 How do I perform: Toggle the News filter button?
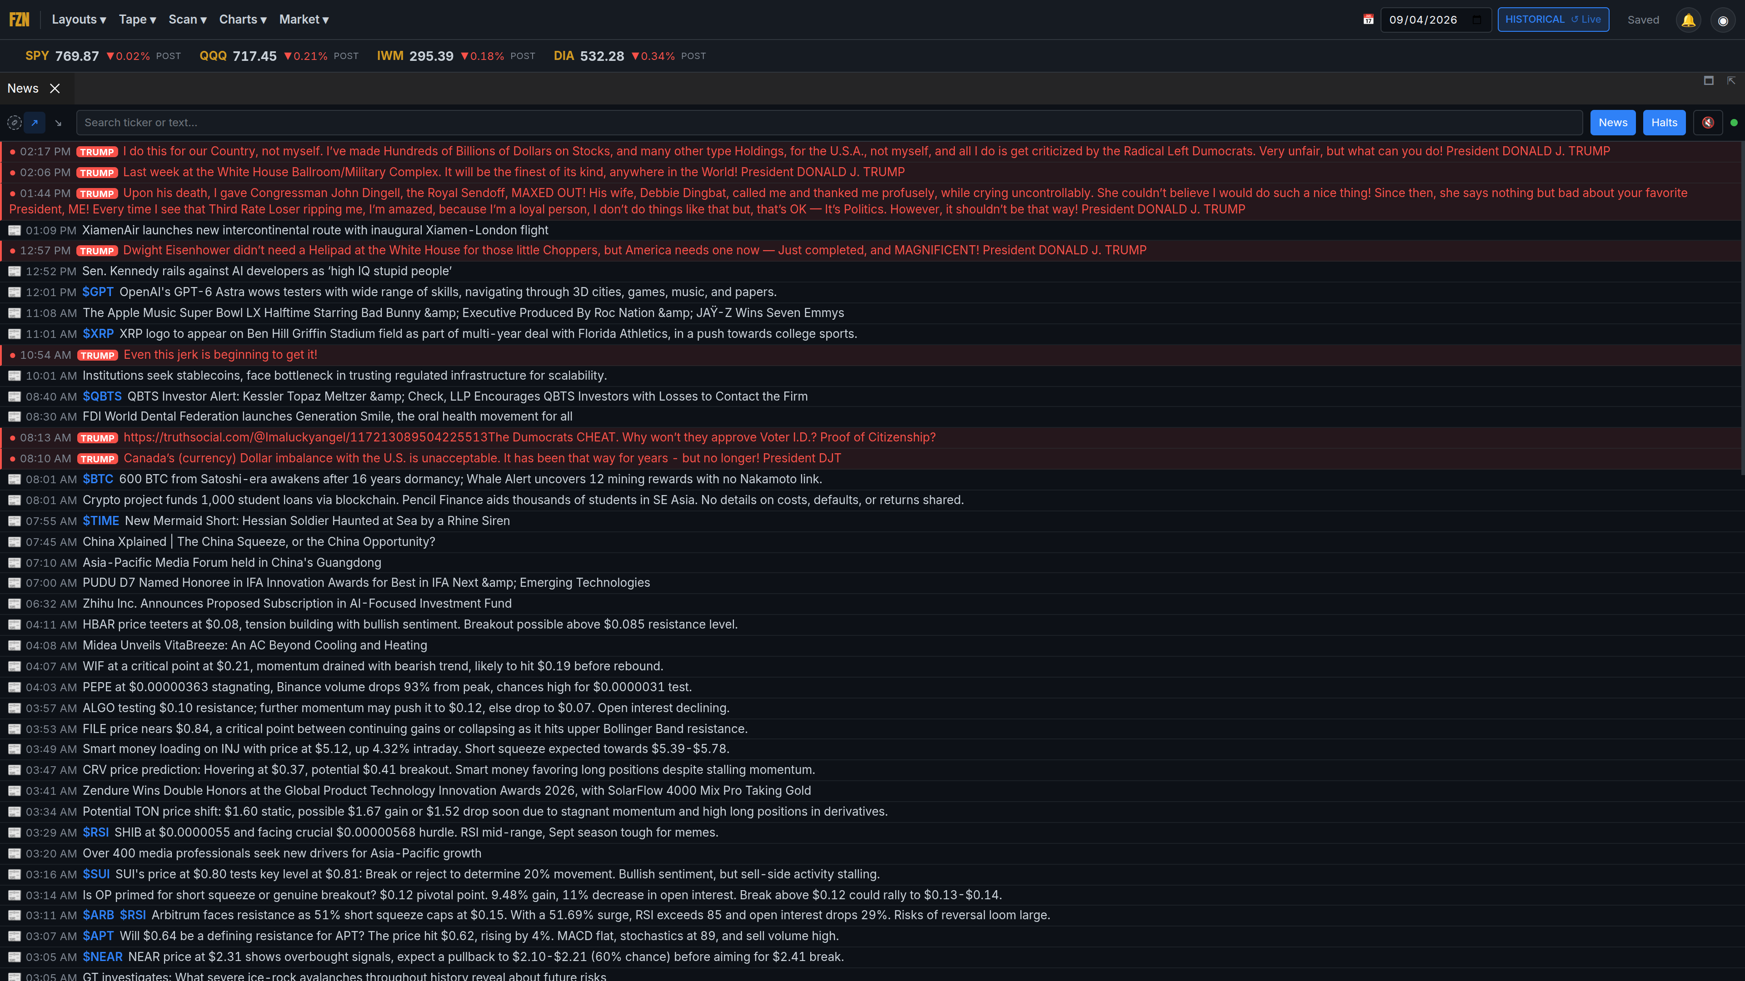tap(1613, 123)
